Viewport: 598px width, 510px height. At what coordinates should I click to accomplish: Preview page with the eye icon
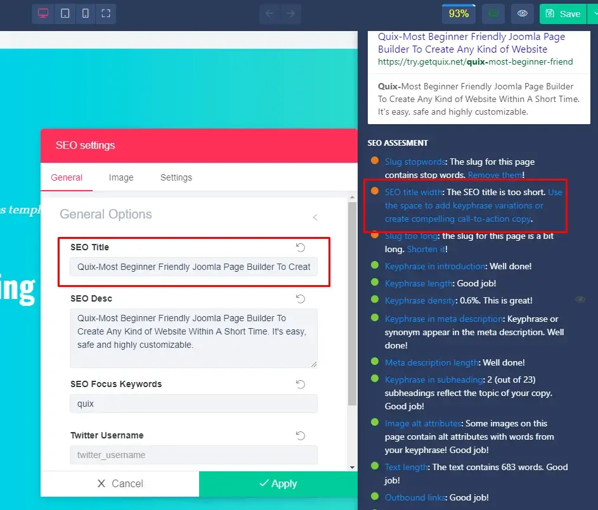[522, 14]
